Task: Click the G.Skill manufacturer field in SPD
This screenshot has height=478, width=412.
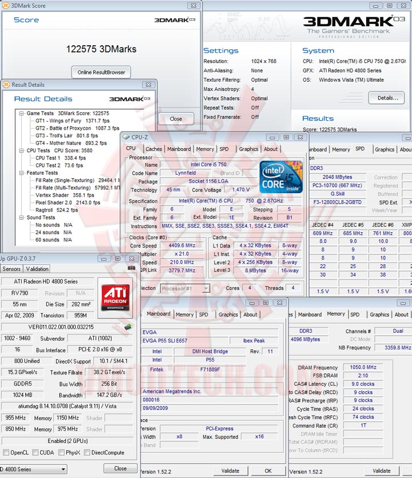Action: (x=337, y=194)
